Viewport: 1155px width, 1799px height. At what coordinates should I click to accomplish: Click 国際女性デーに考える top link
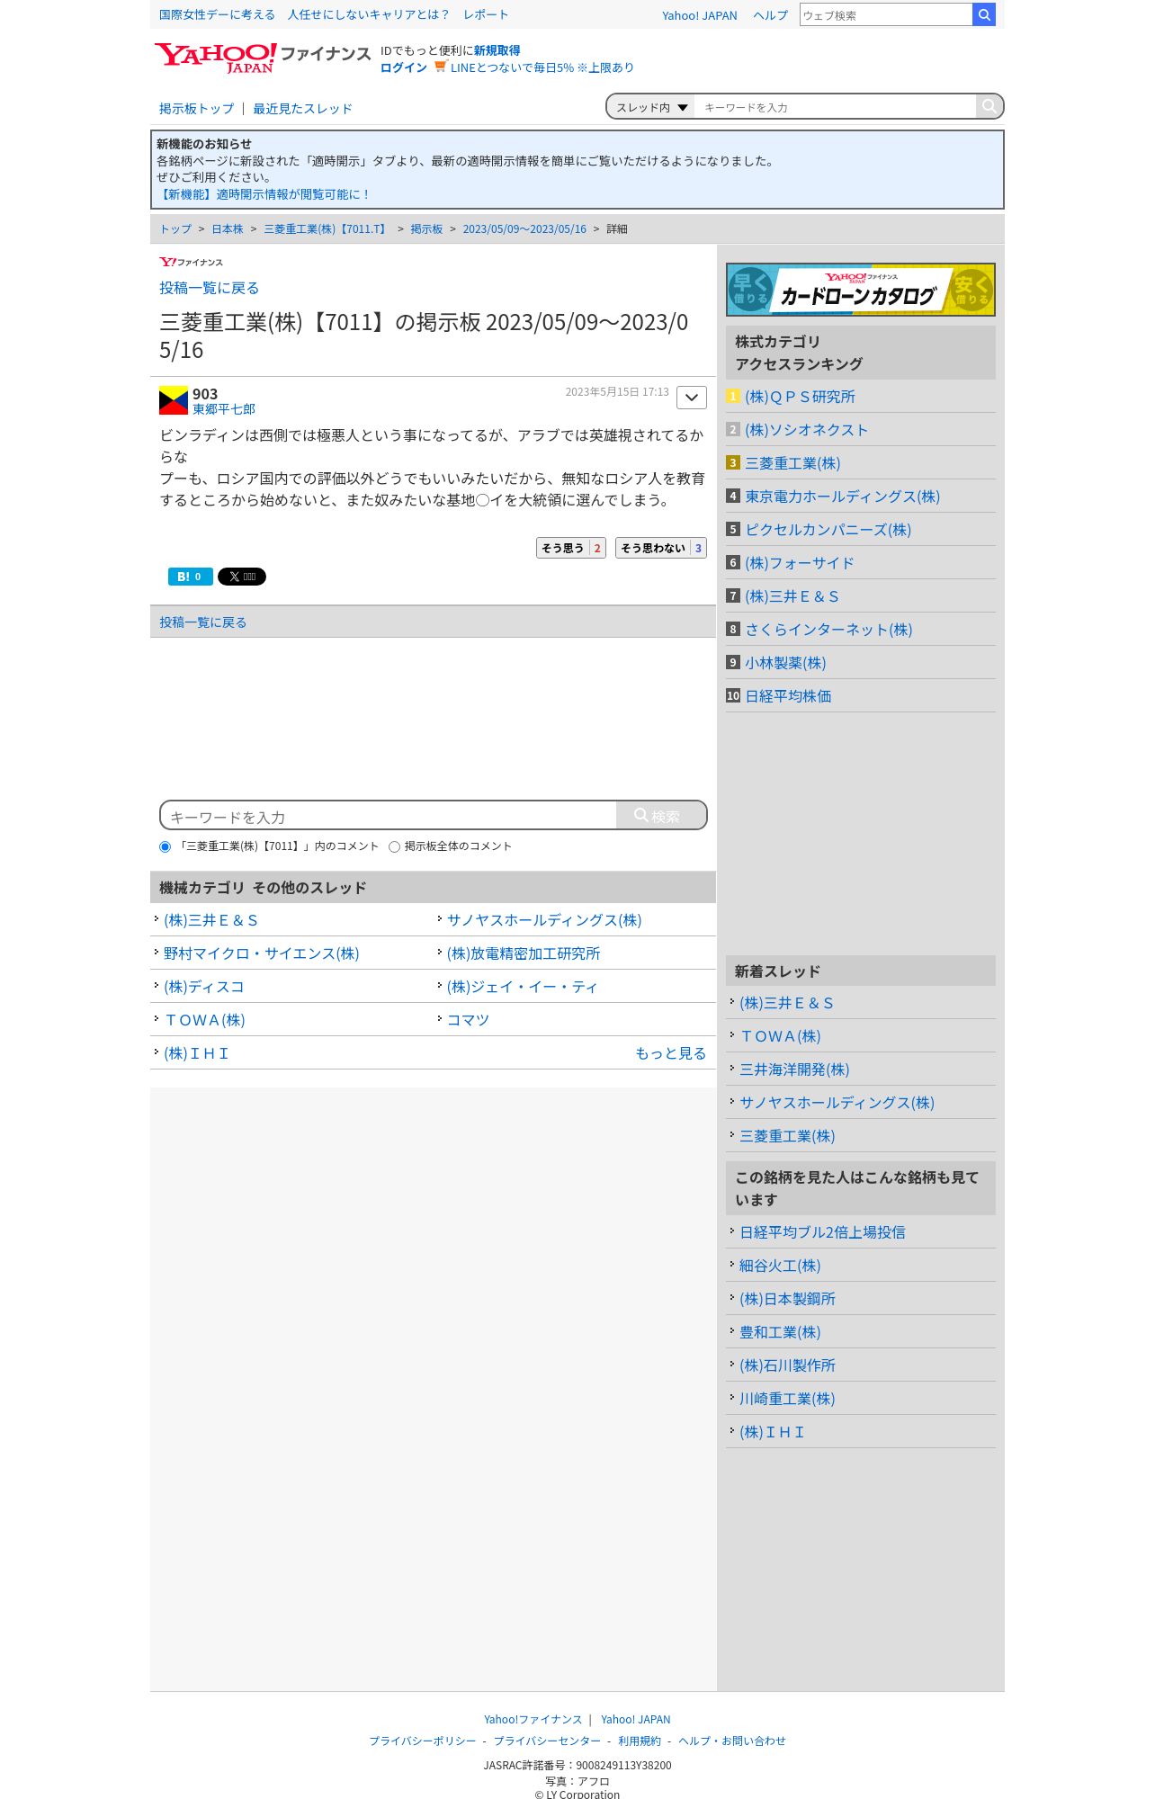pos(217,14)
